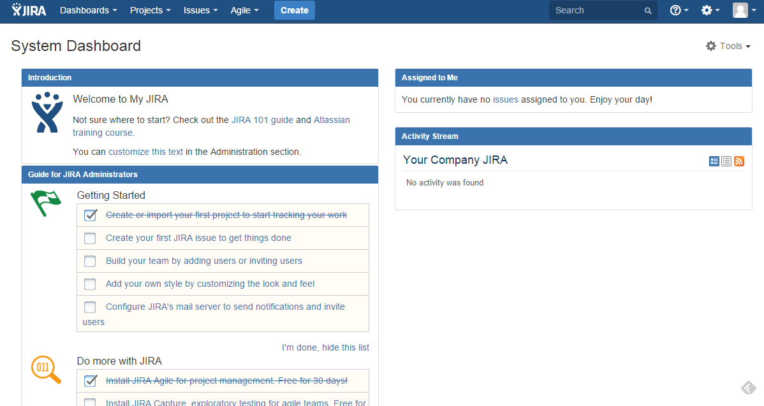
Task: Expand the Dashboards dropdown menu
Action: pyautogui.click(x=88, y=10)
